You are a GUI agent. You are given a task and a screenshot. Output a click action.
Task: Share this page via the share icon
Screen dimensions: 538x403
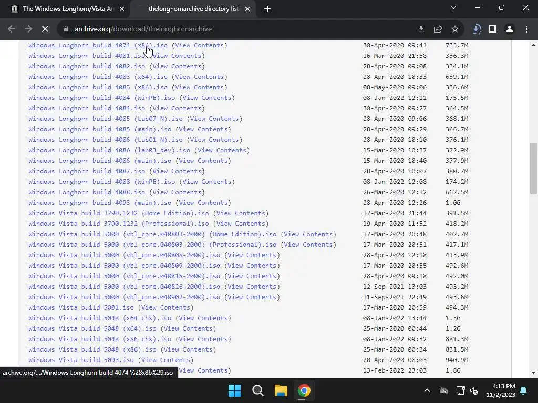pyautogui.click(x=438, y=29)
